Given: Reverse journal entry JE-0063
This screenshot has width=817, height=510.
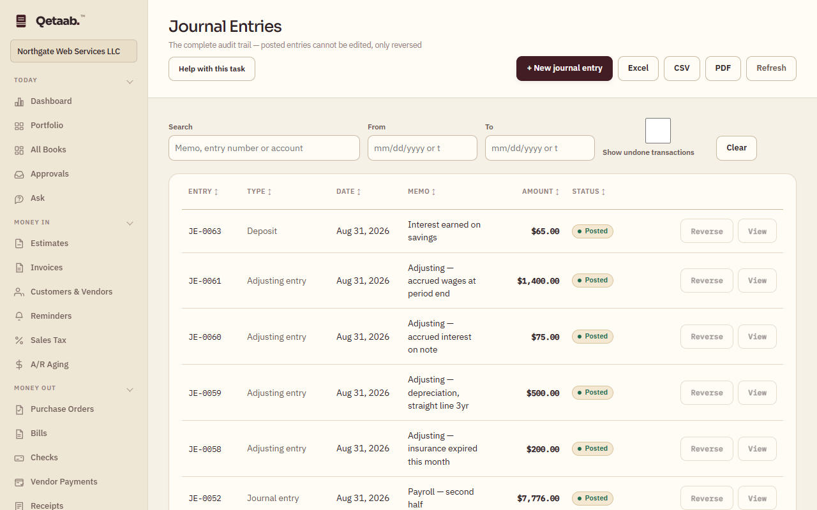Looking at the screenshot, I should pyautogui.click(x=707, y=231).
